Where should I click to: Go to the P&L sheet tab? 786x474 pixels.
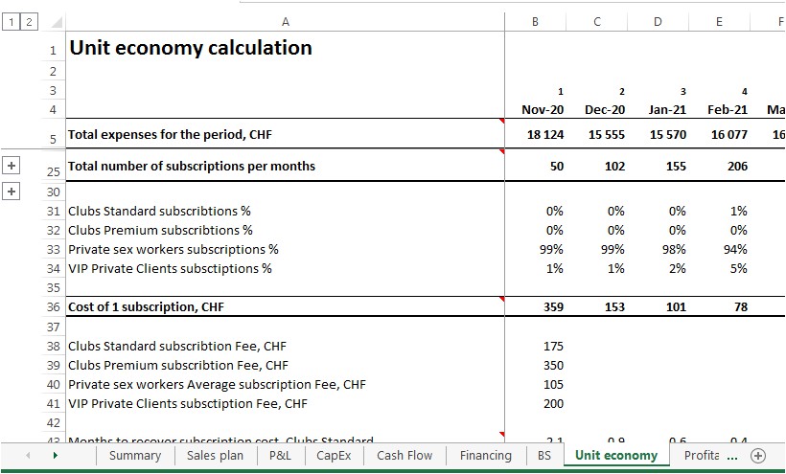click(280, 456)
